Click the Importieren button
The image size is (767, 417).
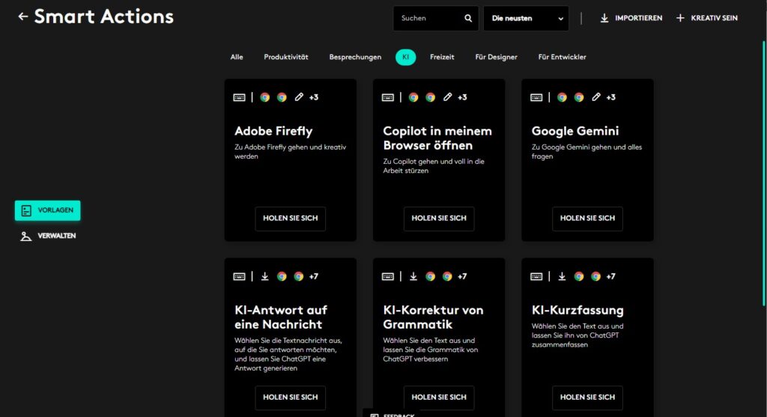631,18
